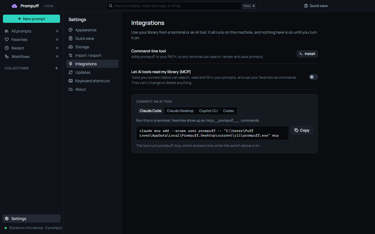Add a collection with the plus icon
375x234 pixels.
coord(57,68)
